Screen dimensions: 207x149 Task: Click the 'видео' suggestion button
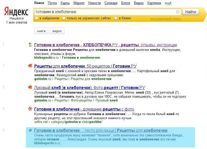(57, 31)
